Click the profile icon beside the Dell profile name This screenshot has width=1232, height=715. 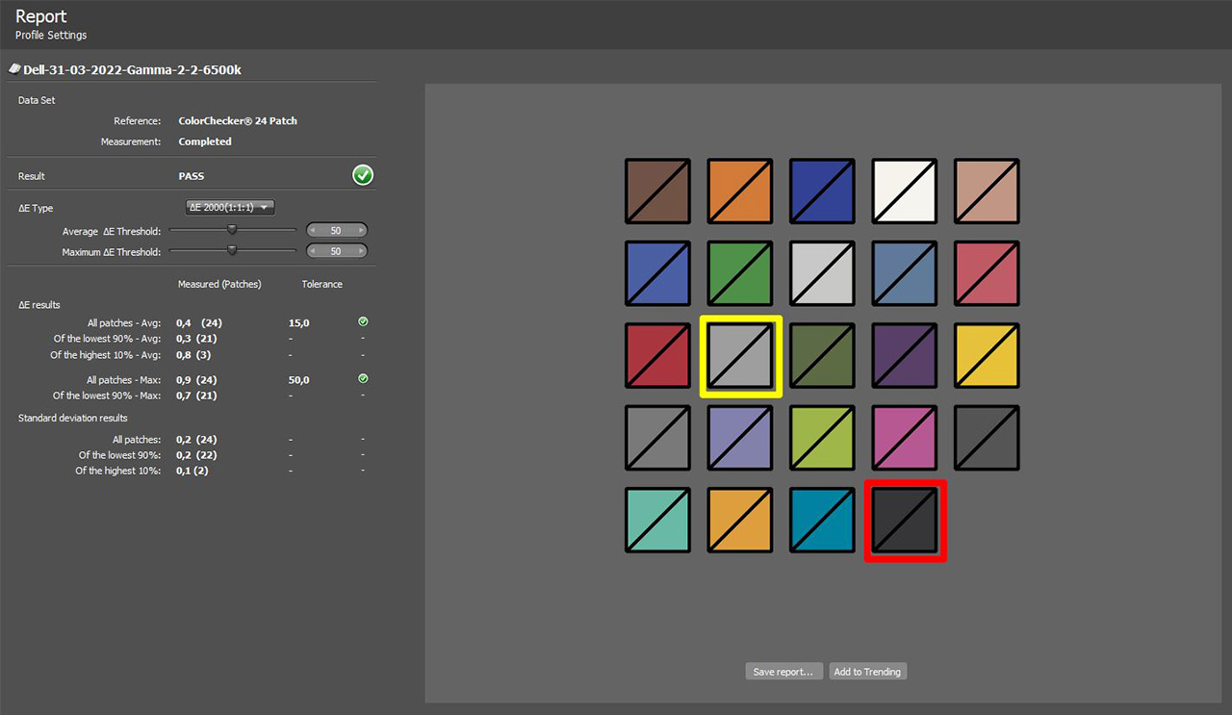[14, 69]
